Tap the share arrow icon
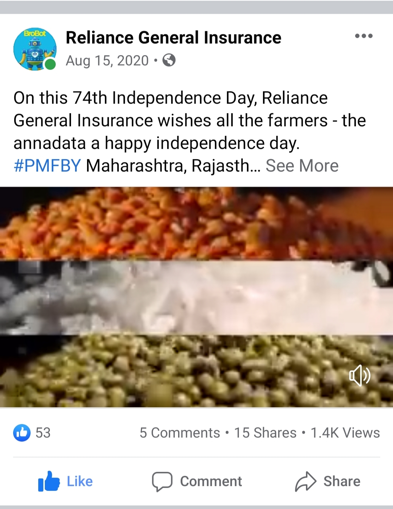393x509 pixels. (x=306, y=481)
